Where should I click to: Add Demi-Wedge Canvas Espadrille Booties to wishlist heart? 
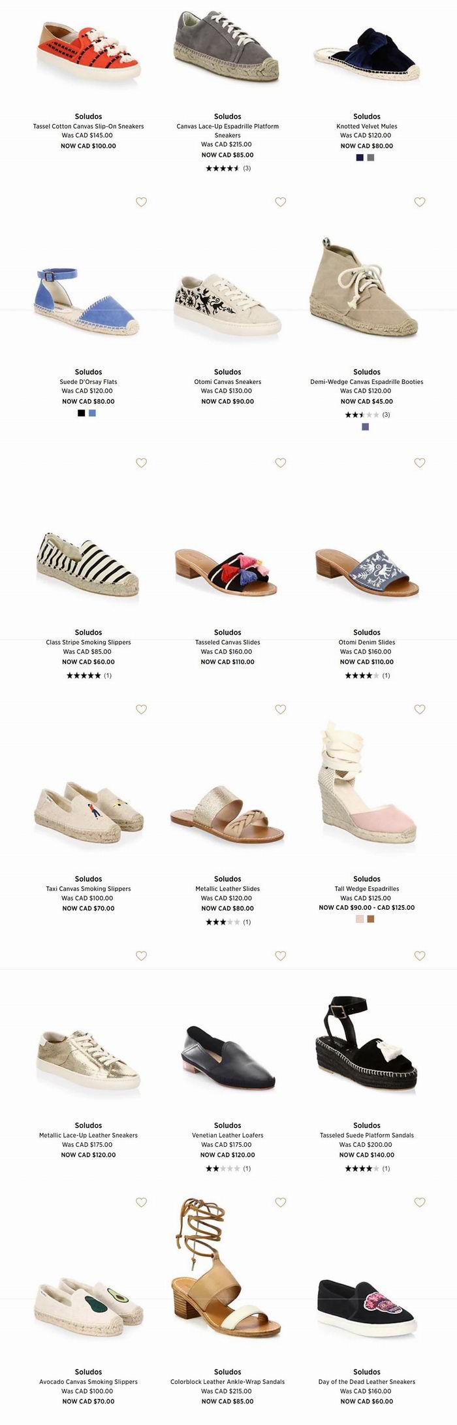click(420, 202)
